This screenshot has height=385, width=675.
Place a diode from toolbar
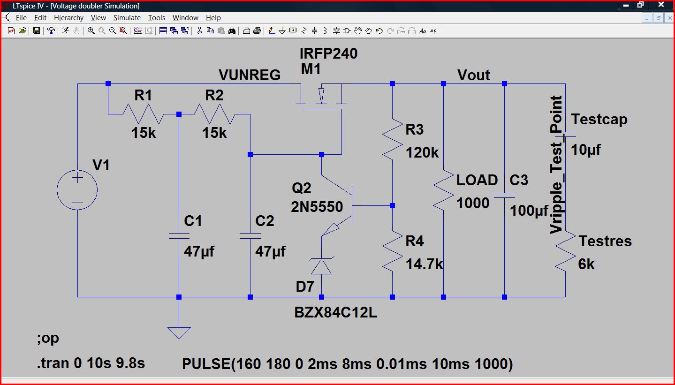tap(336, 31)
